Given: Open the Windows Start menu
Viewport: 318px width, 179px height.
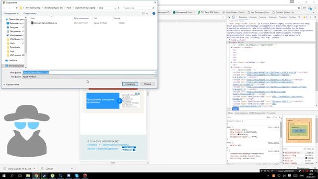Looking at the screenshot, I should [x=3, y=176].
